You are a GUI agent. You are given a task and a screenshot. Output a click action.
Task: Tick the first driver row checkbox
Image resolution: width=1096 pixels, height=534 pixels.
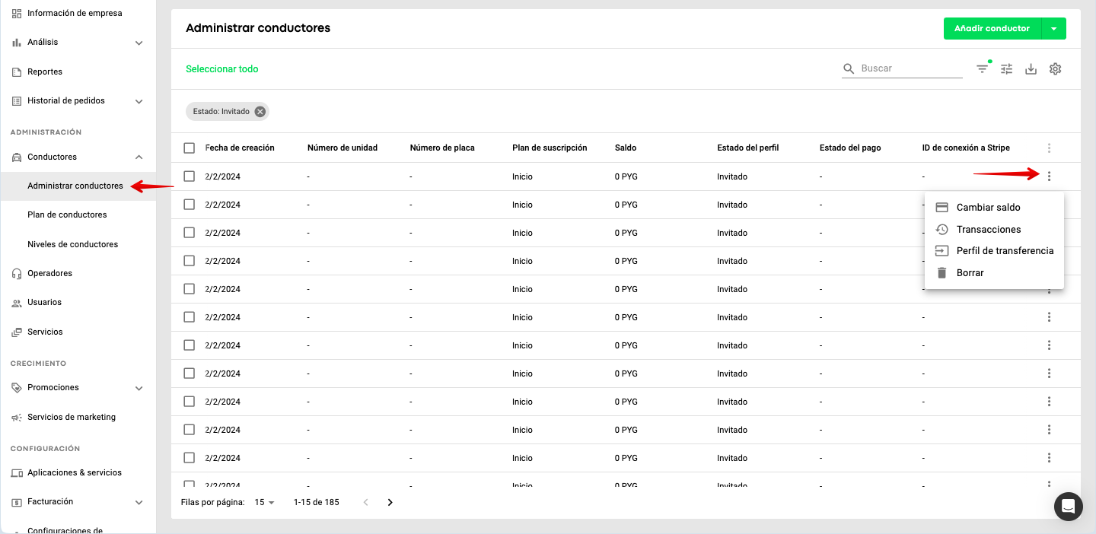[x=190, y=176]
